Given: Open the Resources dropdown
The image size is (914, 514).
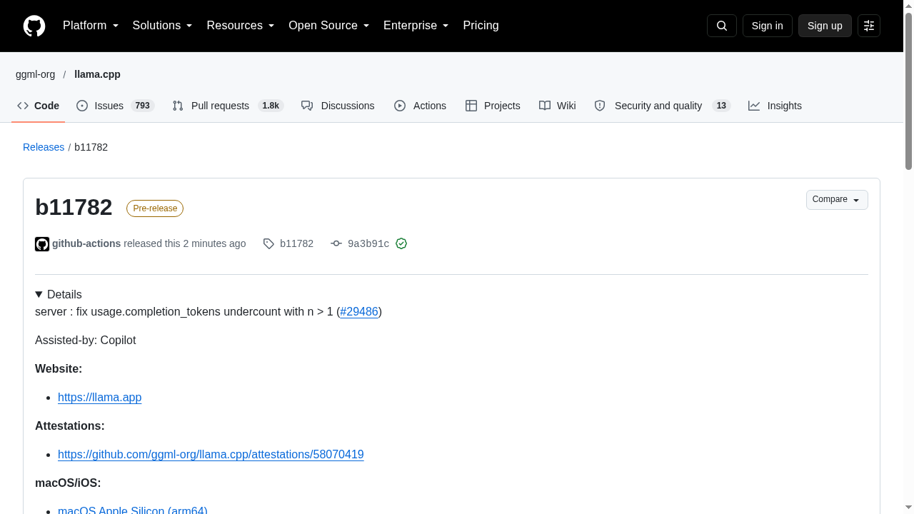Looking at the screenshot, I should pos(241,26).
